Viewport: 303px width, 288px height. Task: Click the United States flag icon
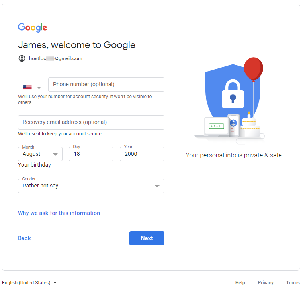[x=27, y=87]
